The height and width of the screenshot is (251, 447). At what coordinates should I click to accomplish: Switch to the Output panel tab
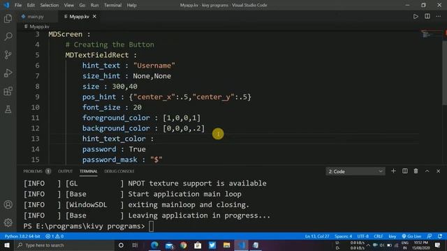65,171
